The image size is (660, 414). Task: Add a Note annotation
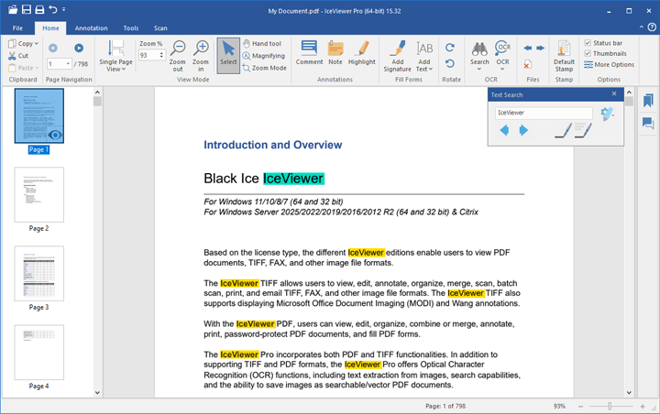click(x=335, y=53)
